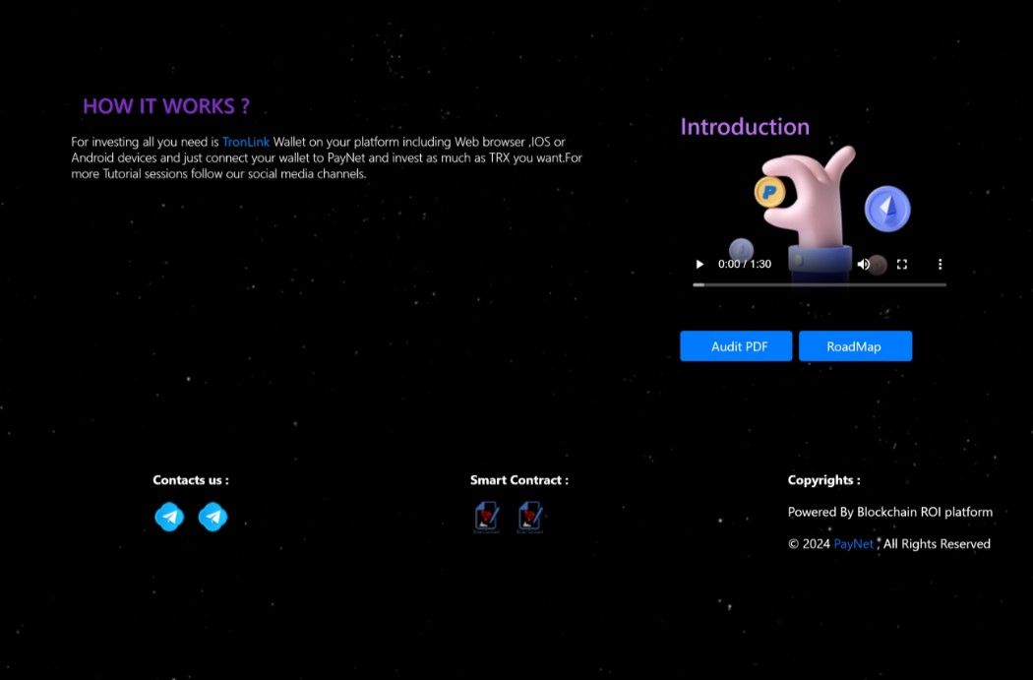Open the video's three-dot more options menu

(x=940, y=264)
